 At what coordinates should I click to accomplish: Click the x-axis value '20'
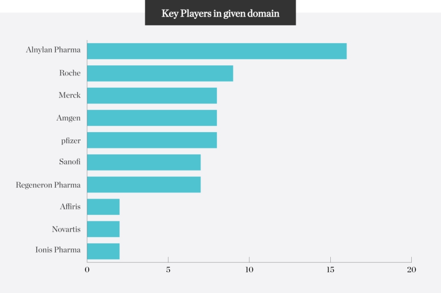tap(411, 270)
